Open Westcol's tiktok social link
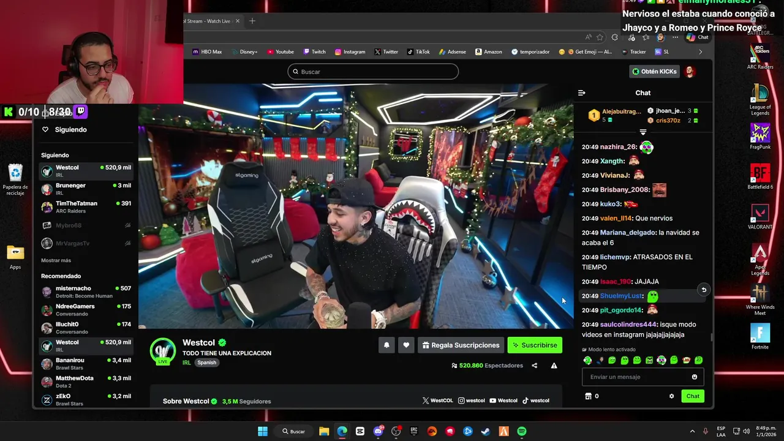784x441 pixels. 535,401
